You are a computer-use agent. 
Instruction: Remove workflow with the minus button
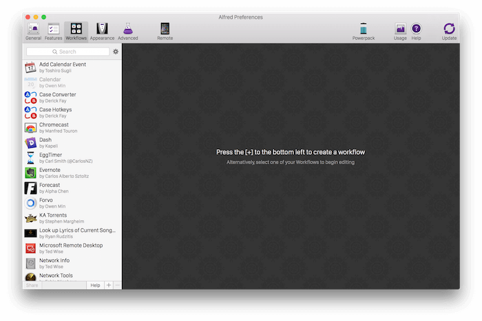117,285
